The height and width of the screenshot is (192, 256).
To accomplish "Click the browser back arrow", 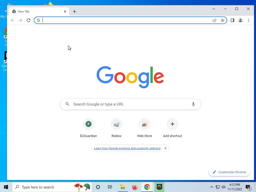I will click(x=12, y=20).
